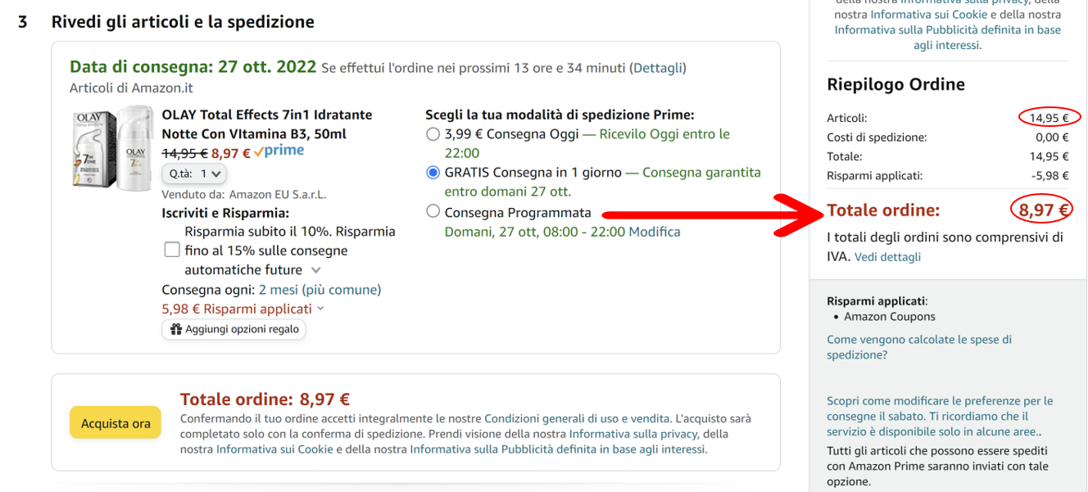Click gift icon on Aggiungi opzioni regalo
Viewport: 1088px width, 492px height.
click(x=175, y=329)
